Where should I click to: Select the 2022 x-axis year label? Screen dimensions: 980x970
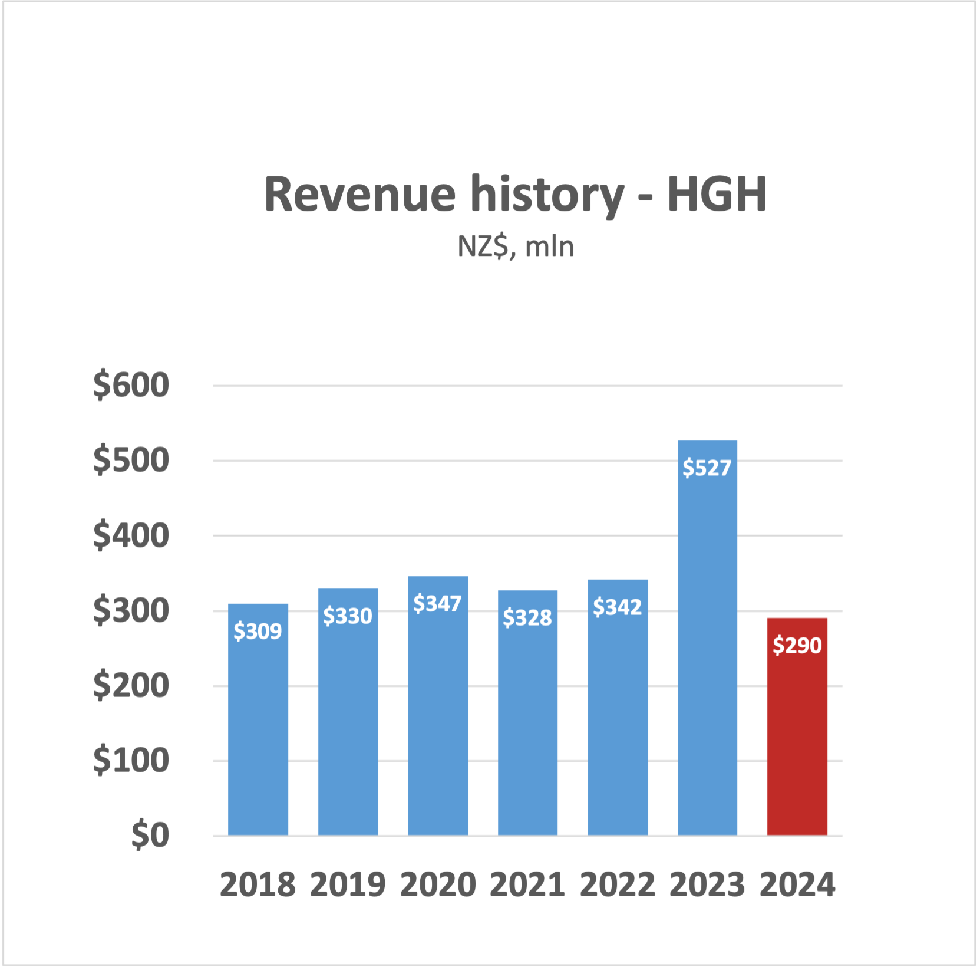[x=617, y=885]
